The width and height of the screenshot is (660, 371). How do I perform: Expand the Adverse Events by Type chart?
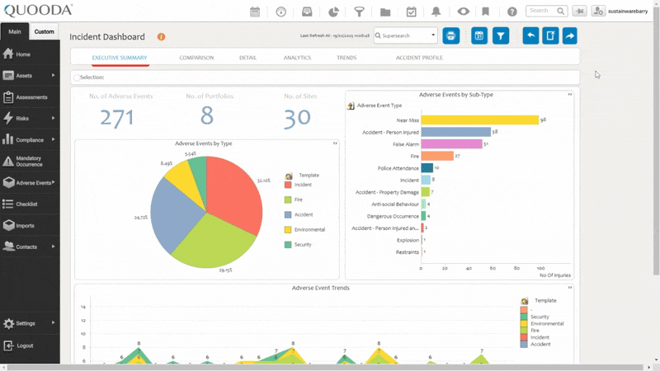[335, 143]
